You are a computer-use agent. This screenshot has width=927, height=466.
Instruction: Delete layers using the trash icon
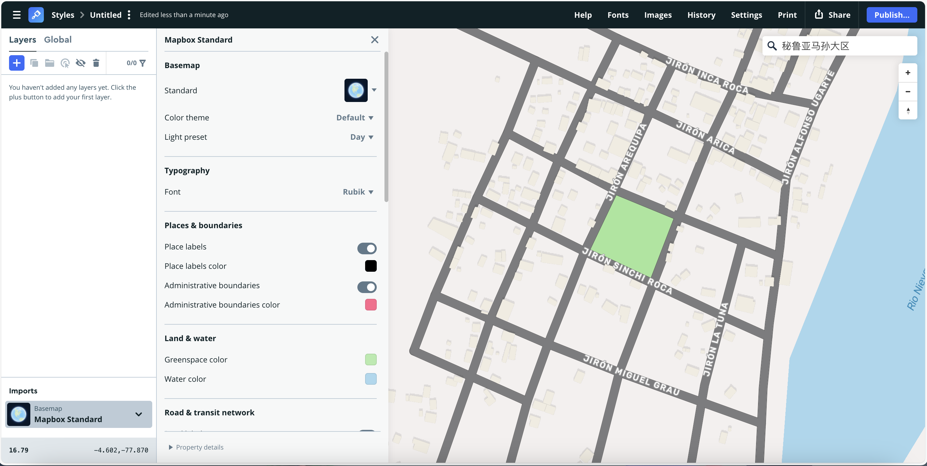point(96,63)
